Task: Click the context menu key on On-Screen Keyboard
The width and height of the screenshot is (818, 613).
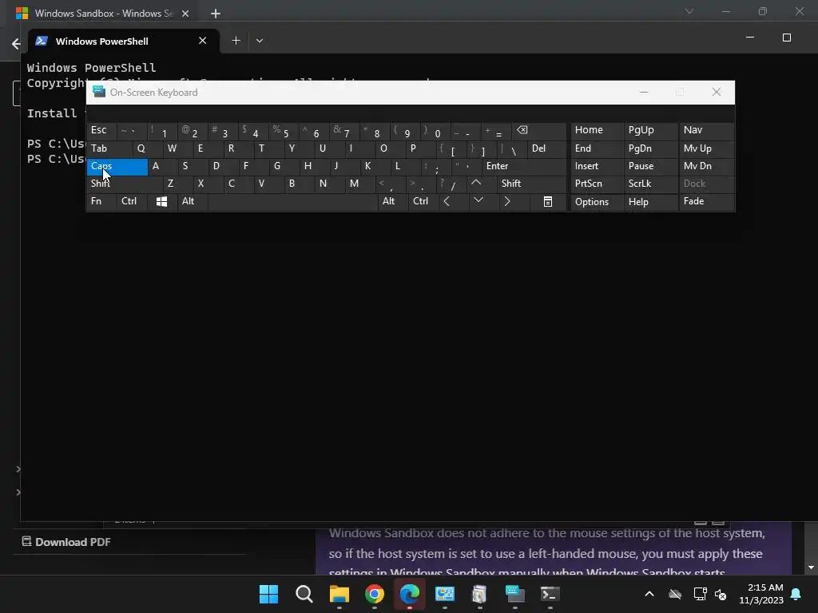Action: tap(547, 201)
